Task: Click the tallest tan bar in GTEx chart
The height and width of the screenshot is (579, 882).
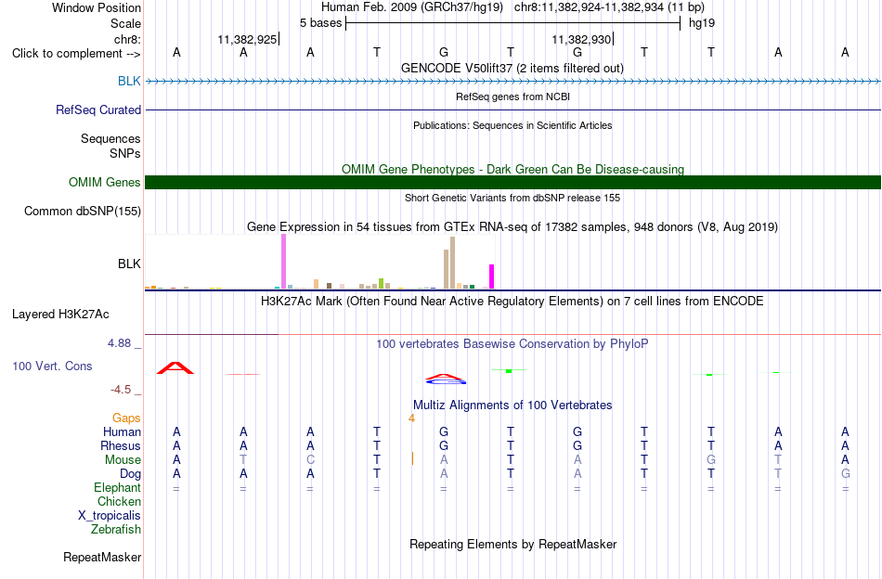Action: tap(452, 264)
